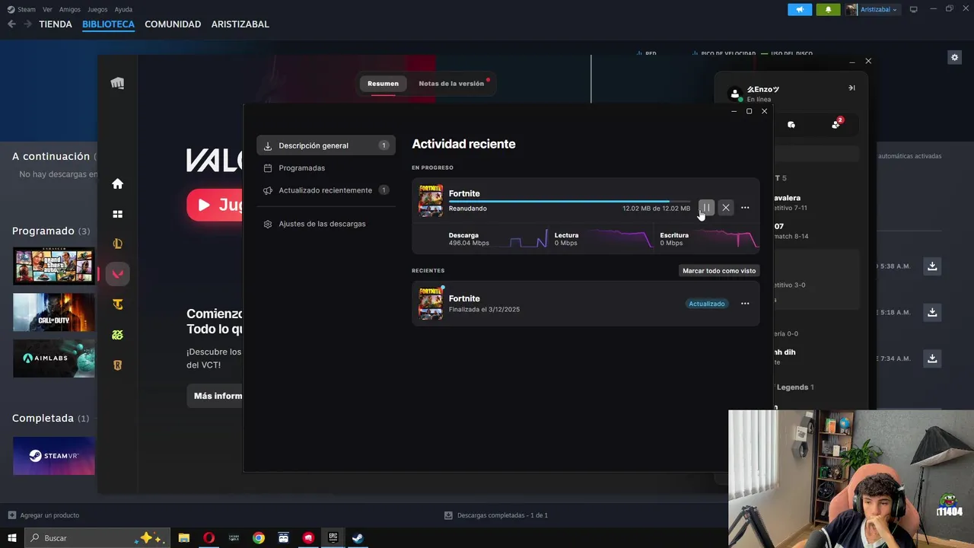The height and width of the screenshot is (548, 974).
Task: Click the Enzo profile avatar in friends panel
Action: [735, 94]
